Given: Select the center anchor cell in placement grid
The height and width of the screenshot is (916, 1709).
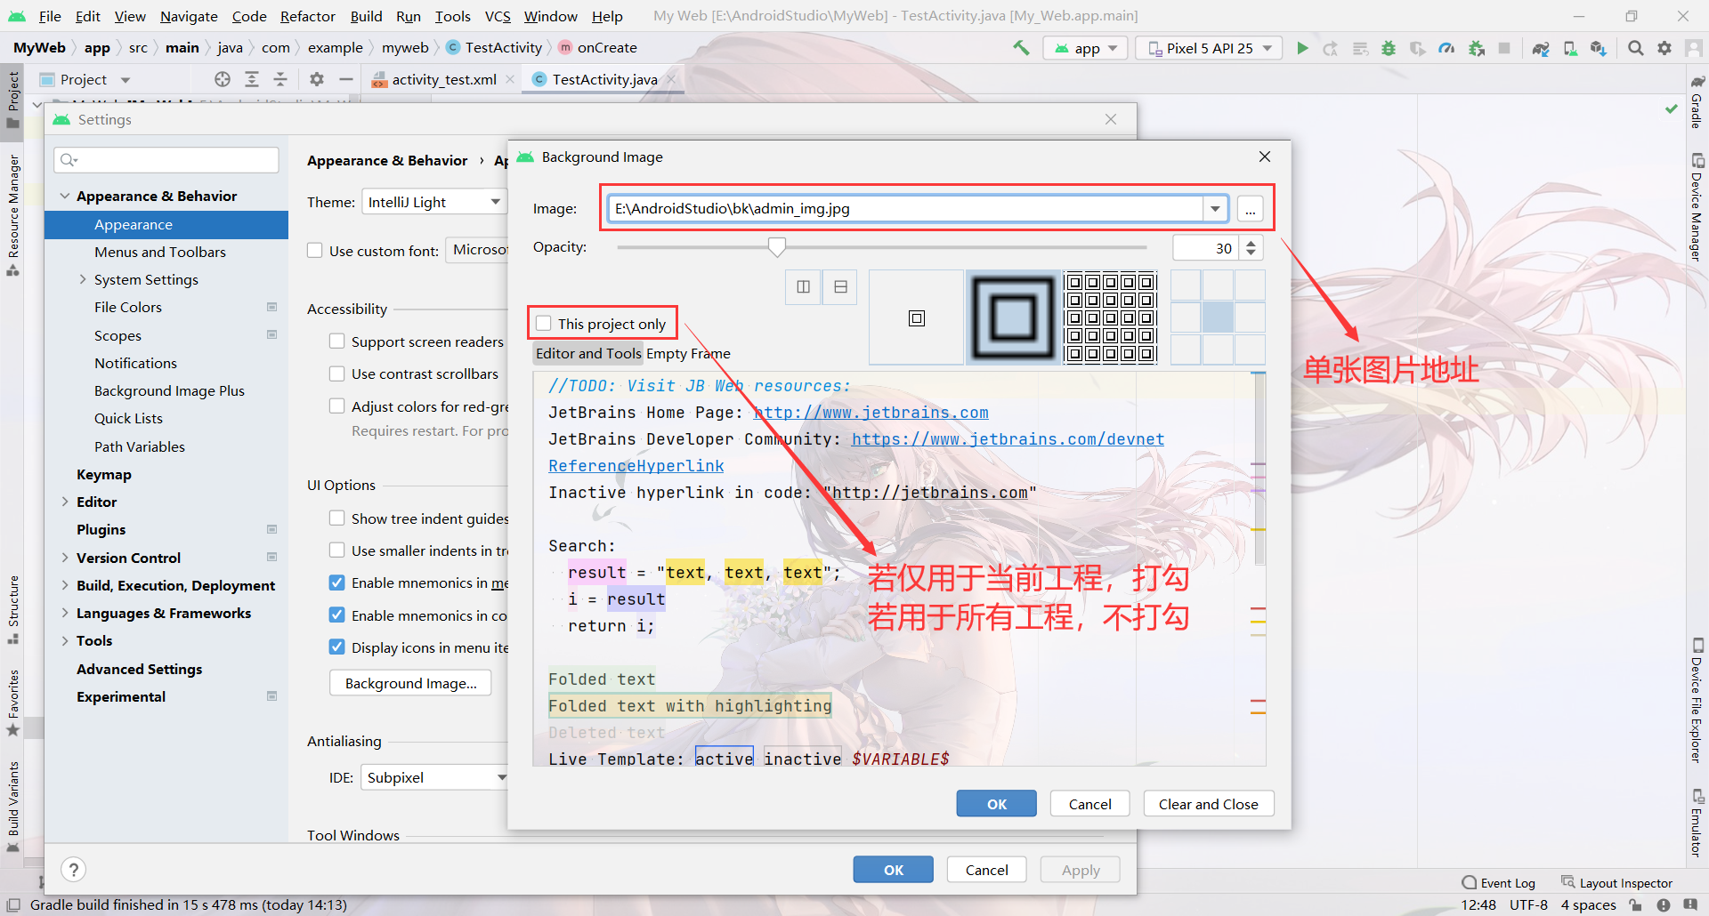Looking at the screenshot, I should pyautogui.click(x=1218, y=317).
